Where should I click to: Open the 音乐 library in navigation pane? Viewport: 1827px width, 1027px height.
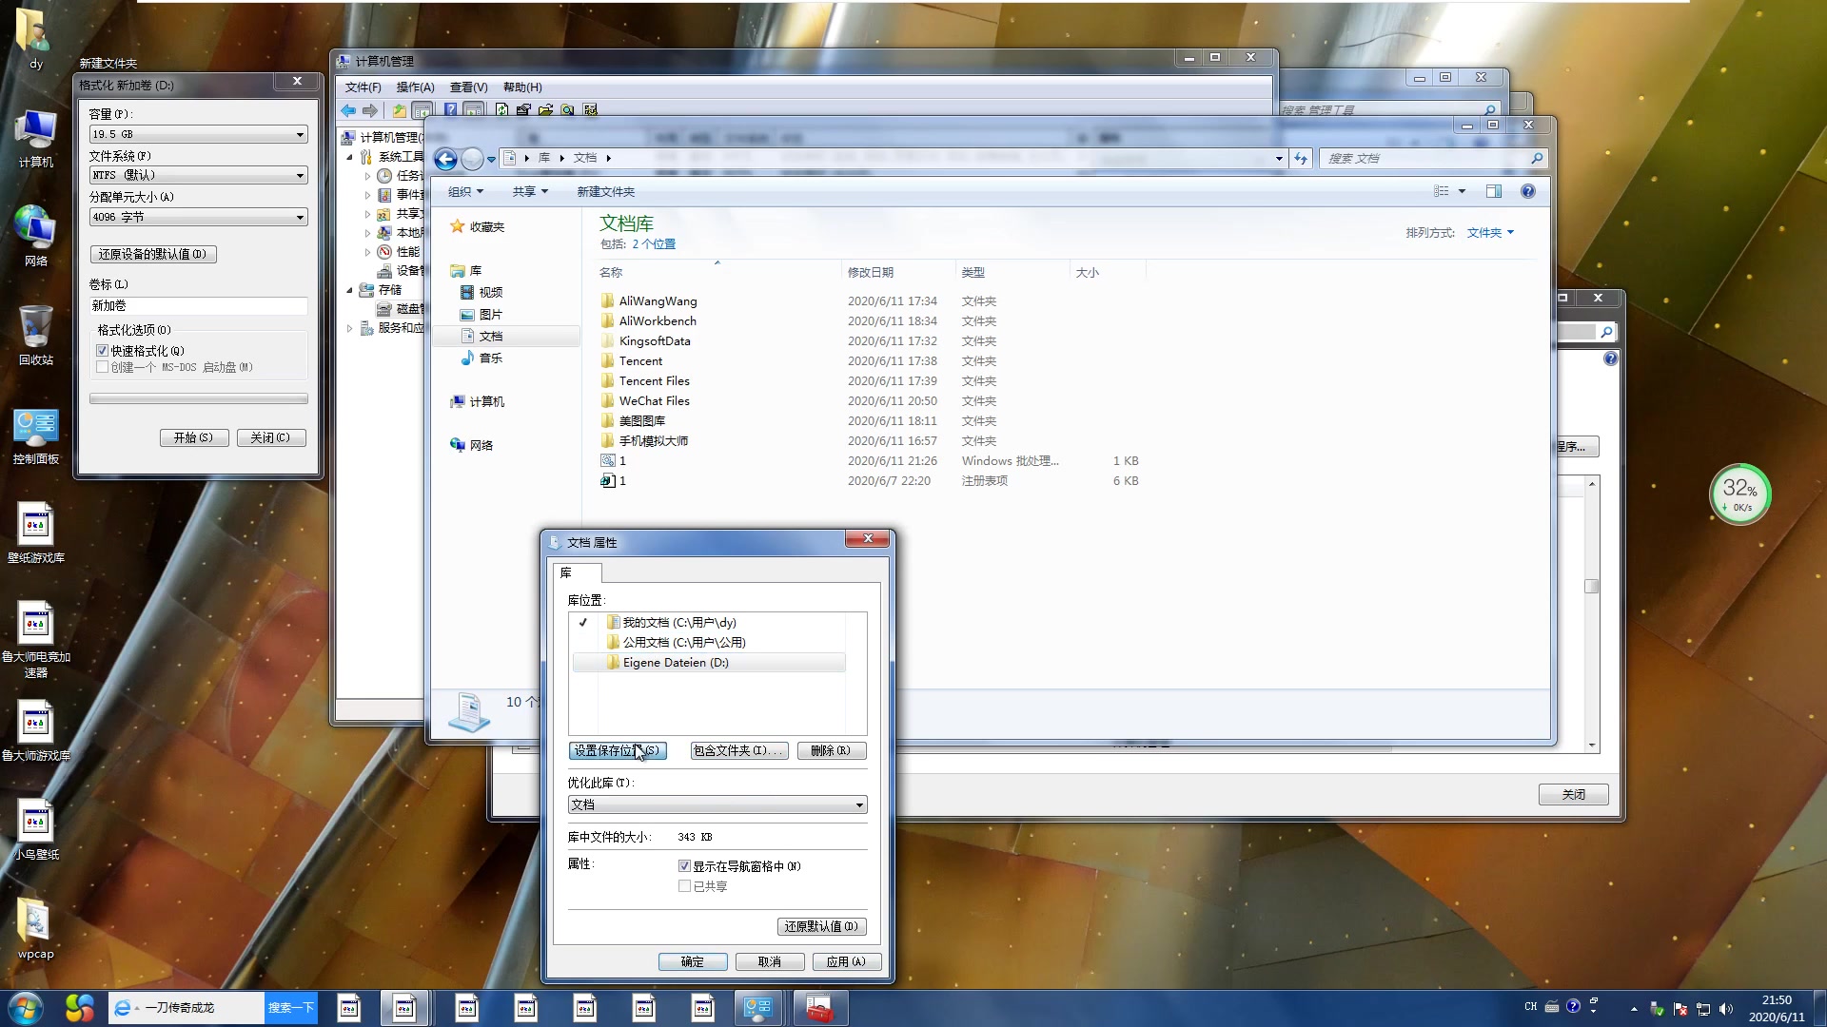tap(489, 358)
